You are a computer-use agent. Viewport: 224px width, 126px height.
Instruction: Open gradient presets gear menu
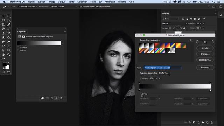pyautogui.click(x=190, y=40)
